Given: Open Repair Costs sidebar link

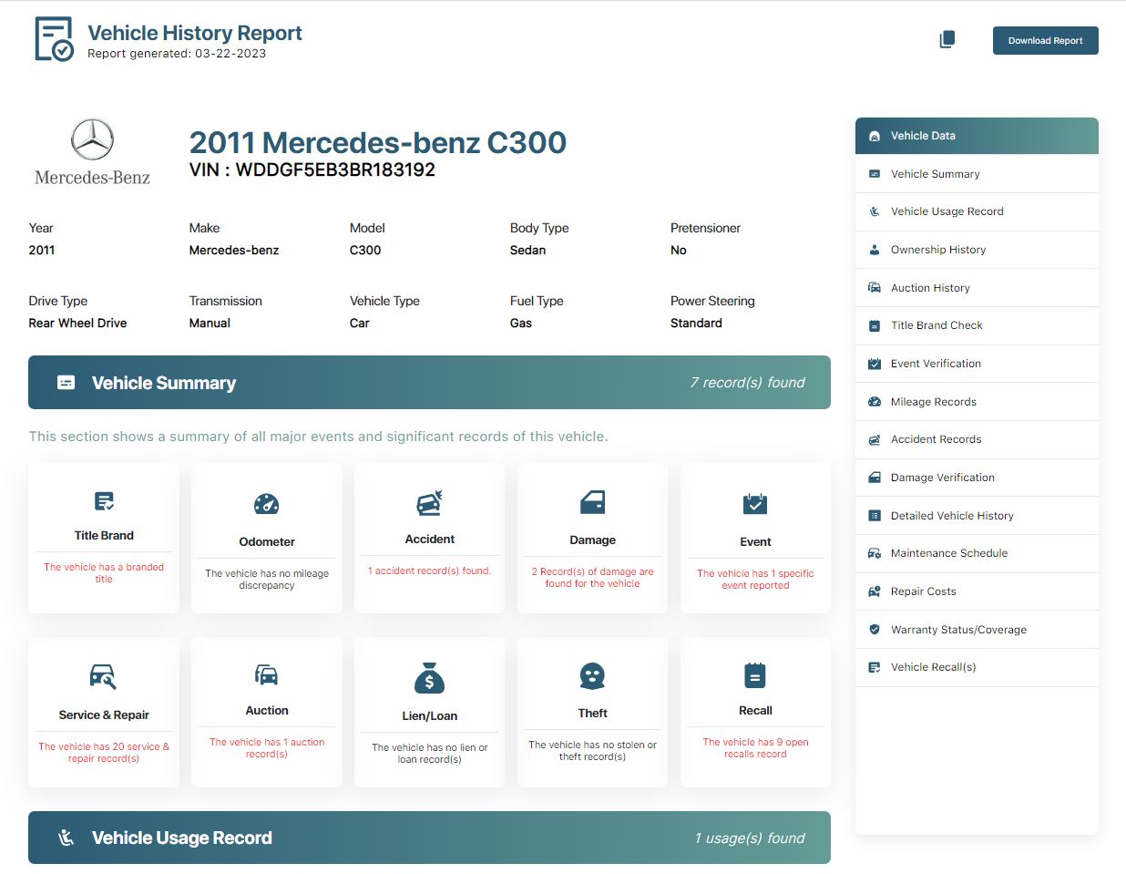Looking at the screenshot, I should tap(977, 591).
